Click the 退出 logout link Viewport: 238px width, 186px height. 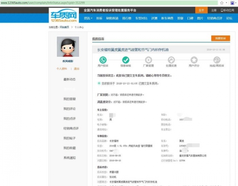point(77,69)
